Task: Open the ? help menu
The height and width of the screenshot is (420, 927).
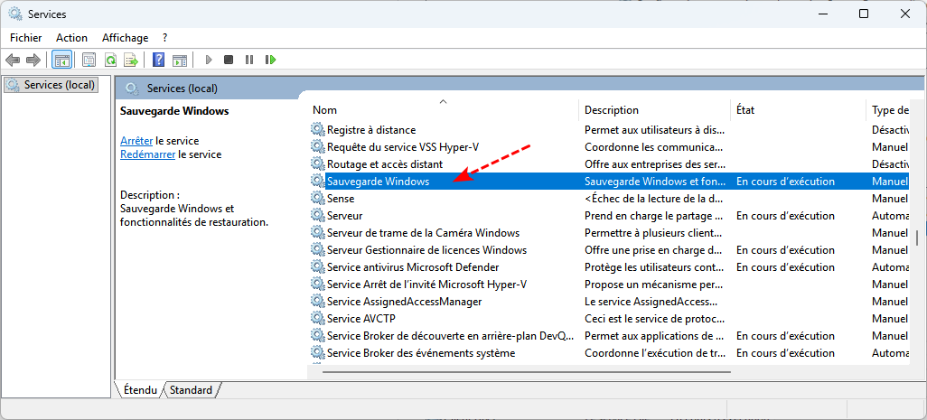Action: pyautogui.click(x=165, y=38)
